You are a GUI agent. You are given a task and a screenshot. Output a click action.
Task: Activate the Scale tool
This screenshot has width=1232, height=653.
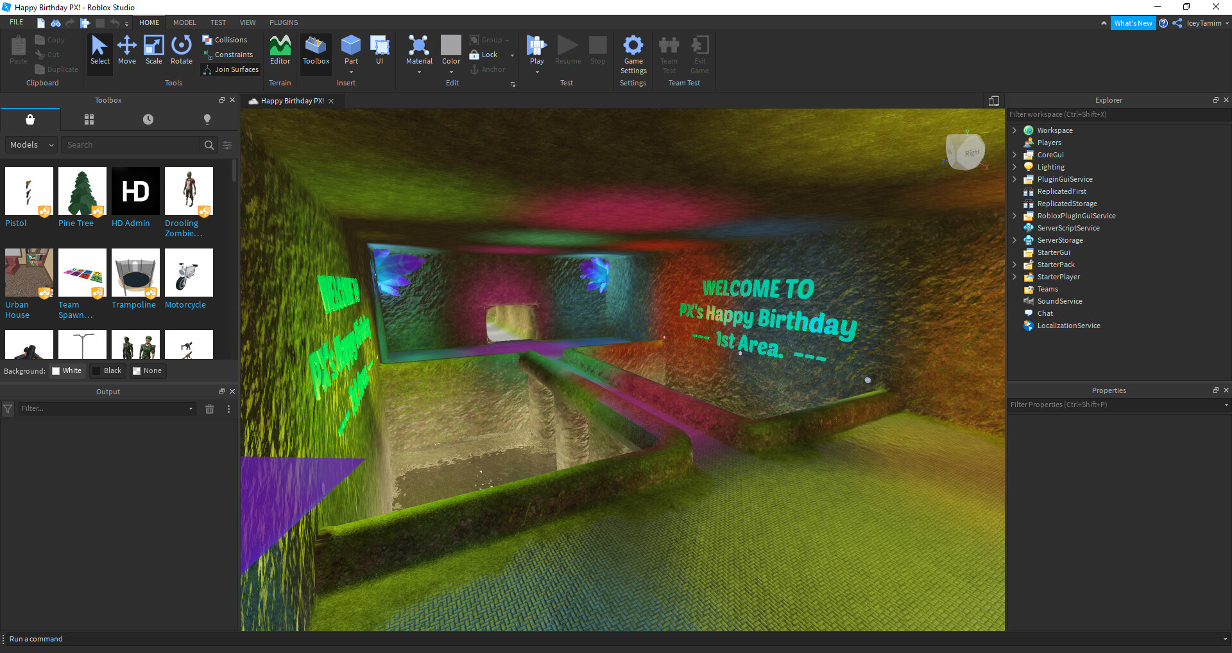[154, 51]
